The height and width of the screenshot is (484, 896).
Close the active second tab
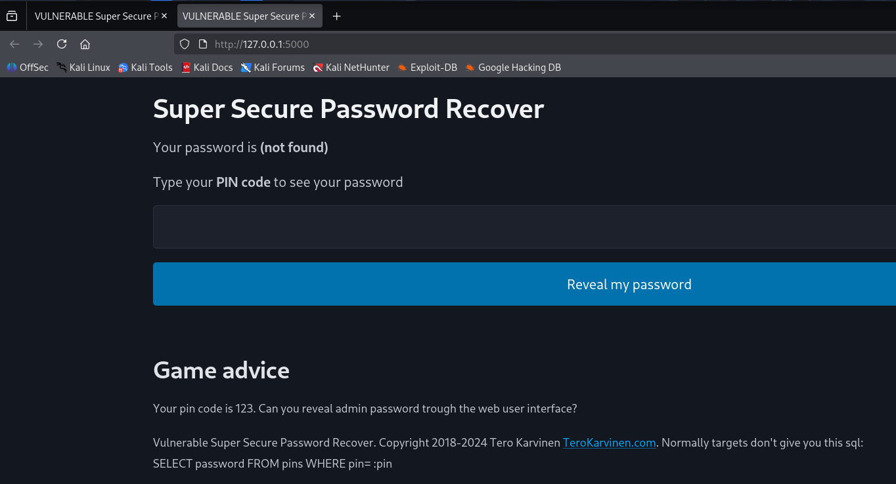pos(311,16)
